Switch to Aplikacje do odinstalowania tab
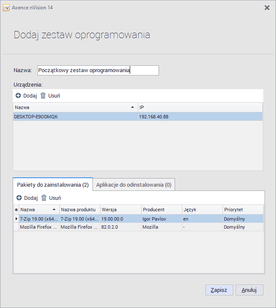The height and width of the screenshot is (308, 276). [134, 185]
